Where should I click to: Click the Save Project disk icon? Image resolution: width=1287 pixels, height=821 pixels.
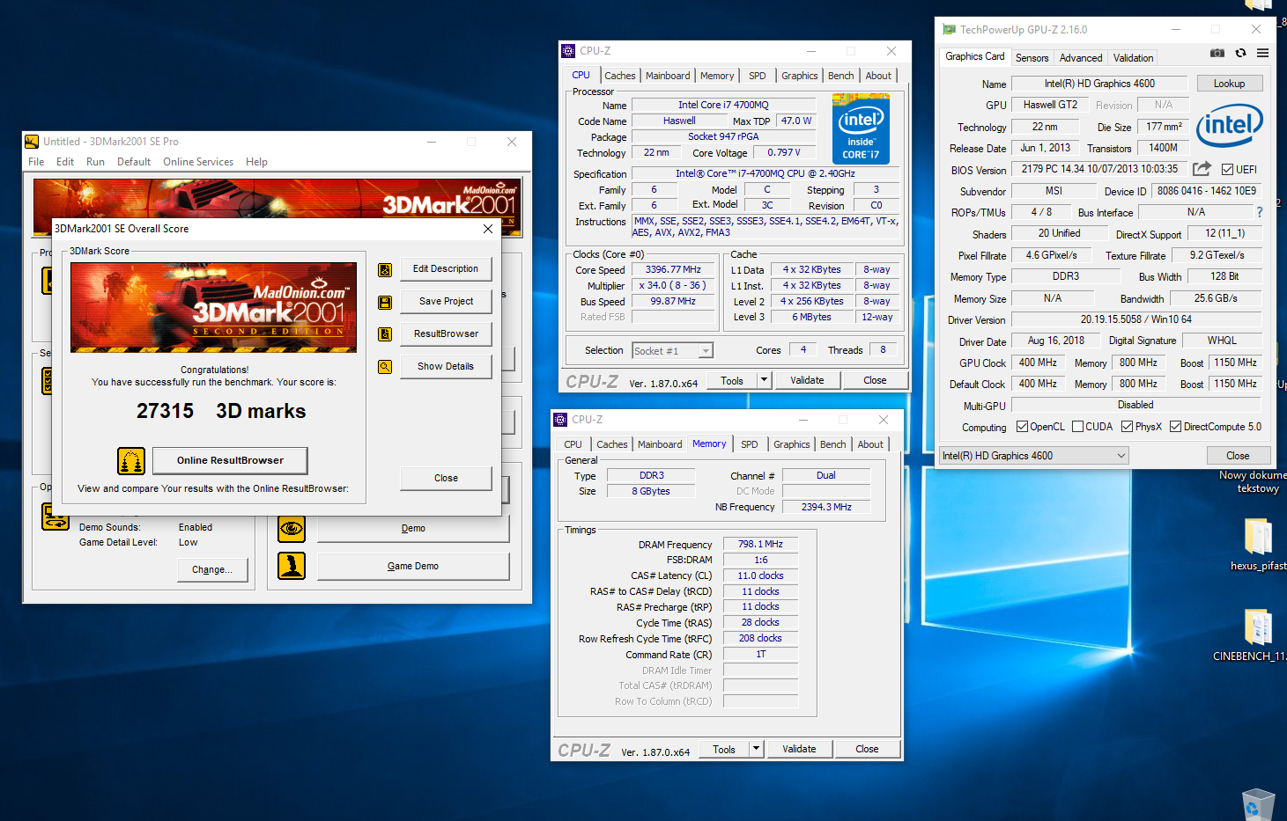coord(385,303)
